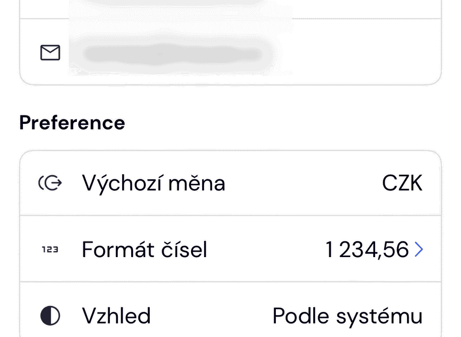The width and height of the screenshot is (461, 337).
Task: Change the Podle systému theme value
Action: [347, 316]
